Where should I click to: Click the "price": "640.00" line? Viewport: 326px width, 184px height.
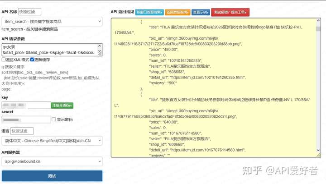[164, 122]
